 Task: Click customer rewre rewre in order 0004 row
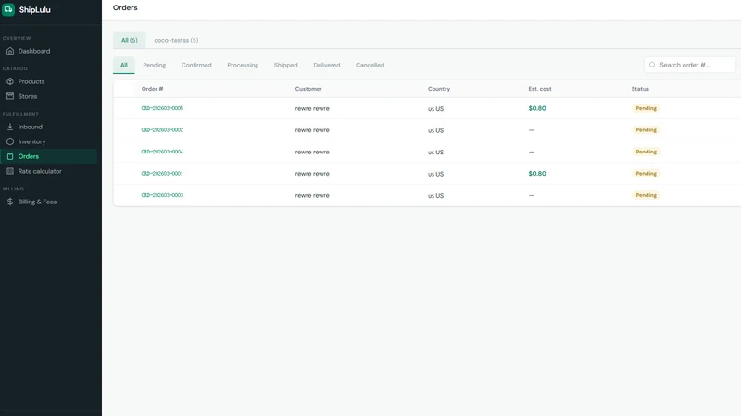click(312, 152)
